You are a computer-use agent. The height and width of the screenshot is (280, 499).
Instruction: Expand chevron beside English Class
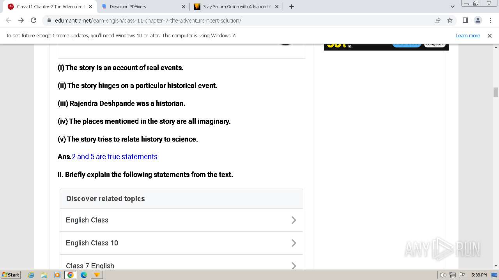coord(294,220)
